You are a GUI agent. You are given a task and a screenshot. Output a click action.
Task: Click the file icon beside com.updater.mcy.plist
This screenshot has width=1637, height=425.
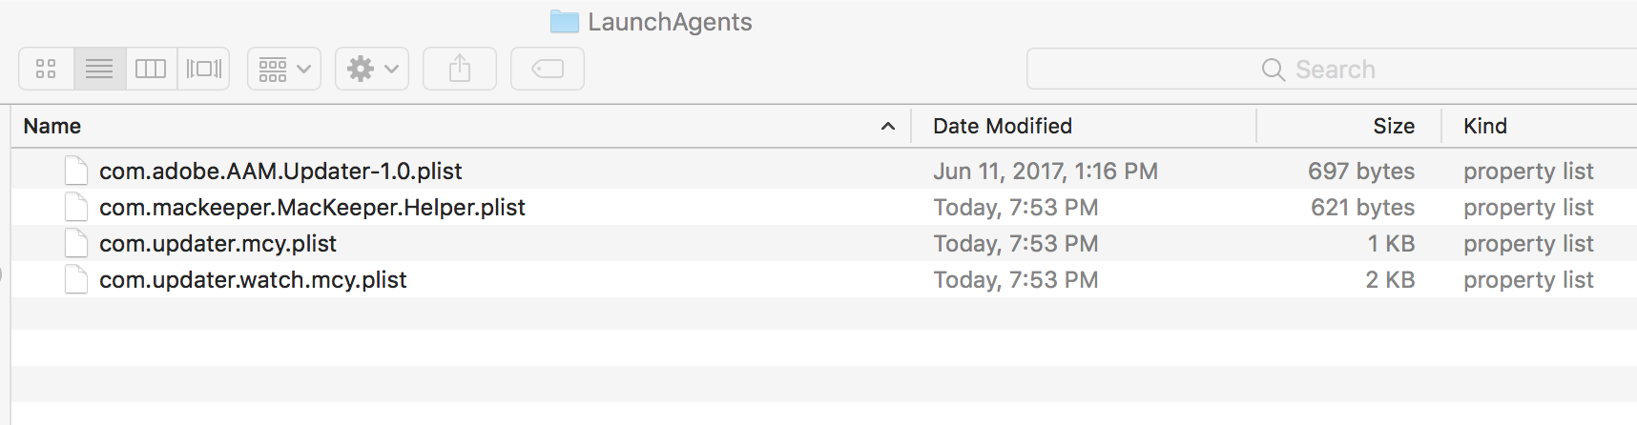(76, 244)
